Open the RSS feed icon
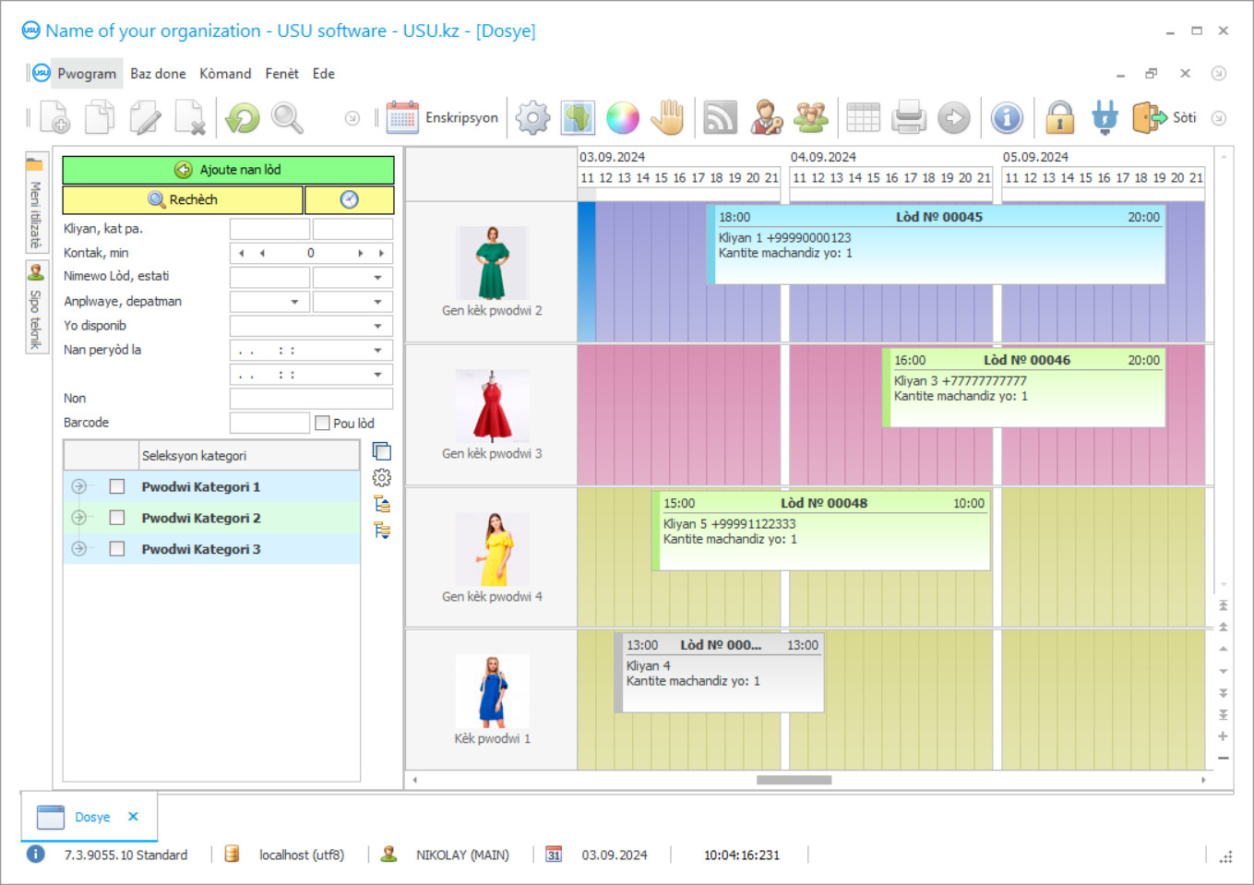The width and height of the screenshot is (1254, 885). click(720, 118)
